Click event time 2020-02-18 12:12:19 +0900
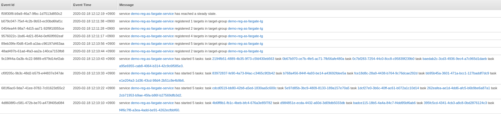Image resolution: width=501 pixels, height=114 pixels. (94, 14)
